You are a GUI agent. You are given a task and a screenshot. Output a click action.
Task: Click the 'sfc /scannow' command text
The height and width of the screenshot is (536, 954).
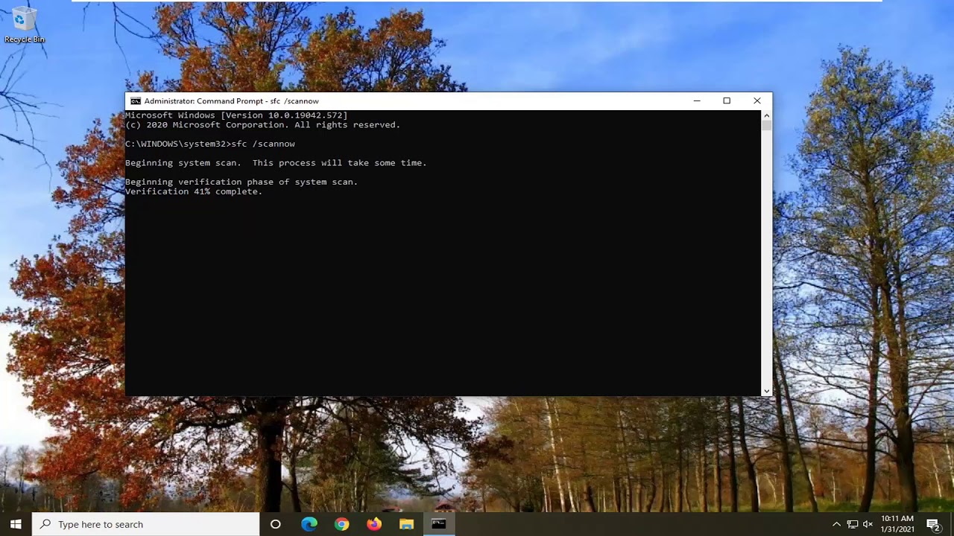(x=263, y=144)
